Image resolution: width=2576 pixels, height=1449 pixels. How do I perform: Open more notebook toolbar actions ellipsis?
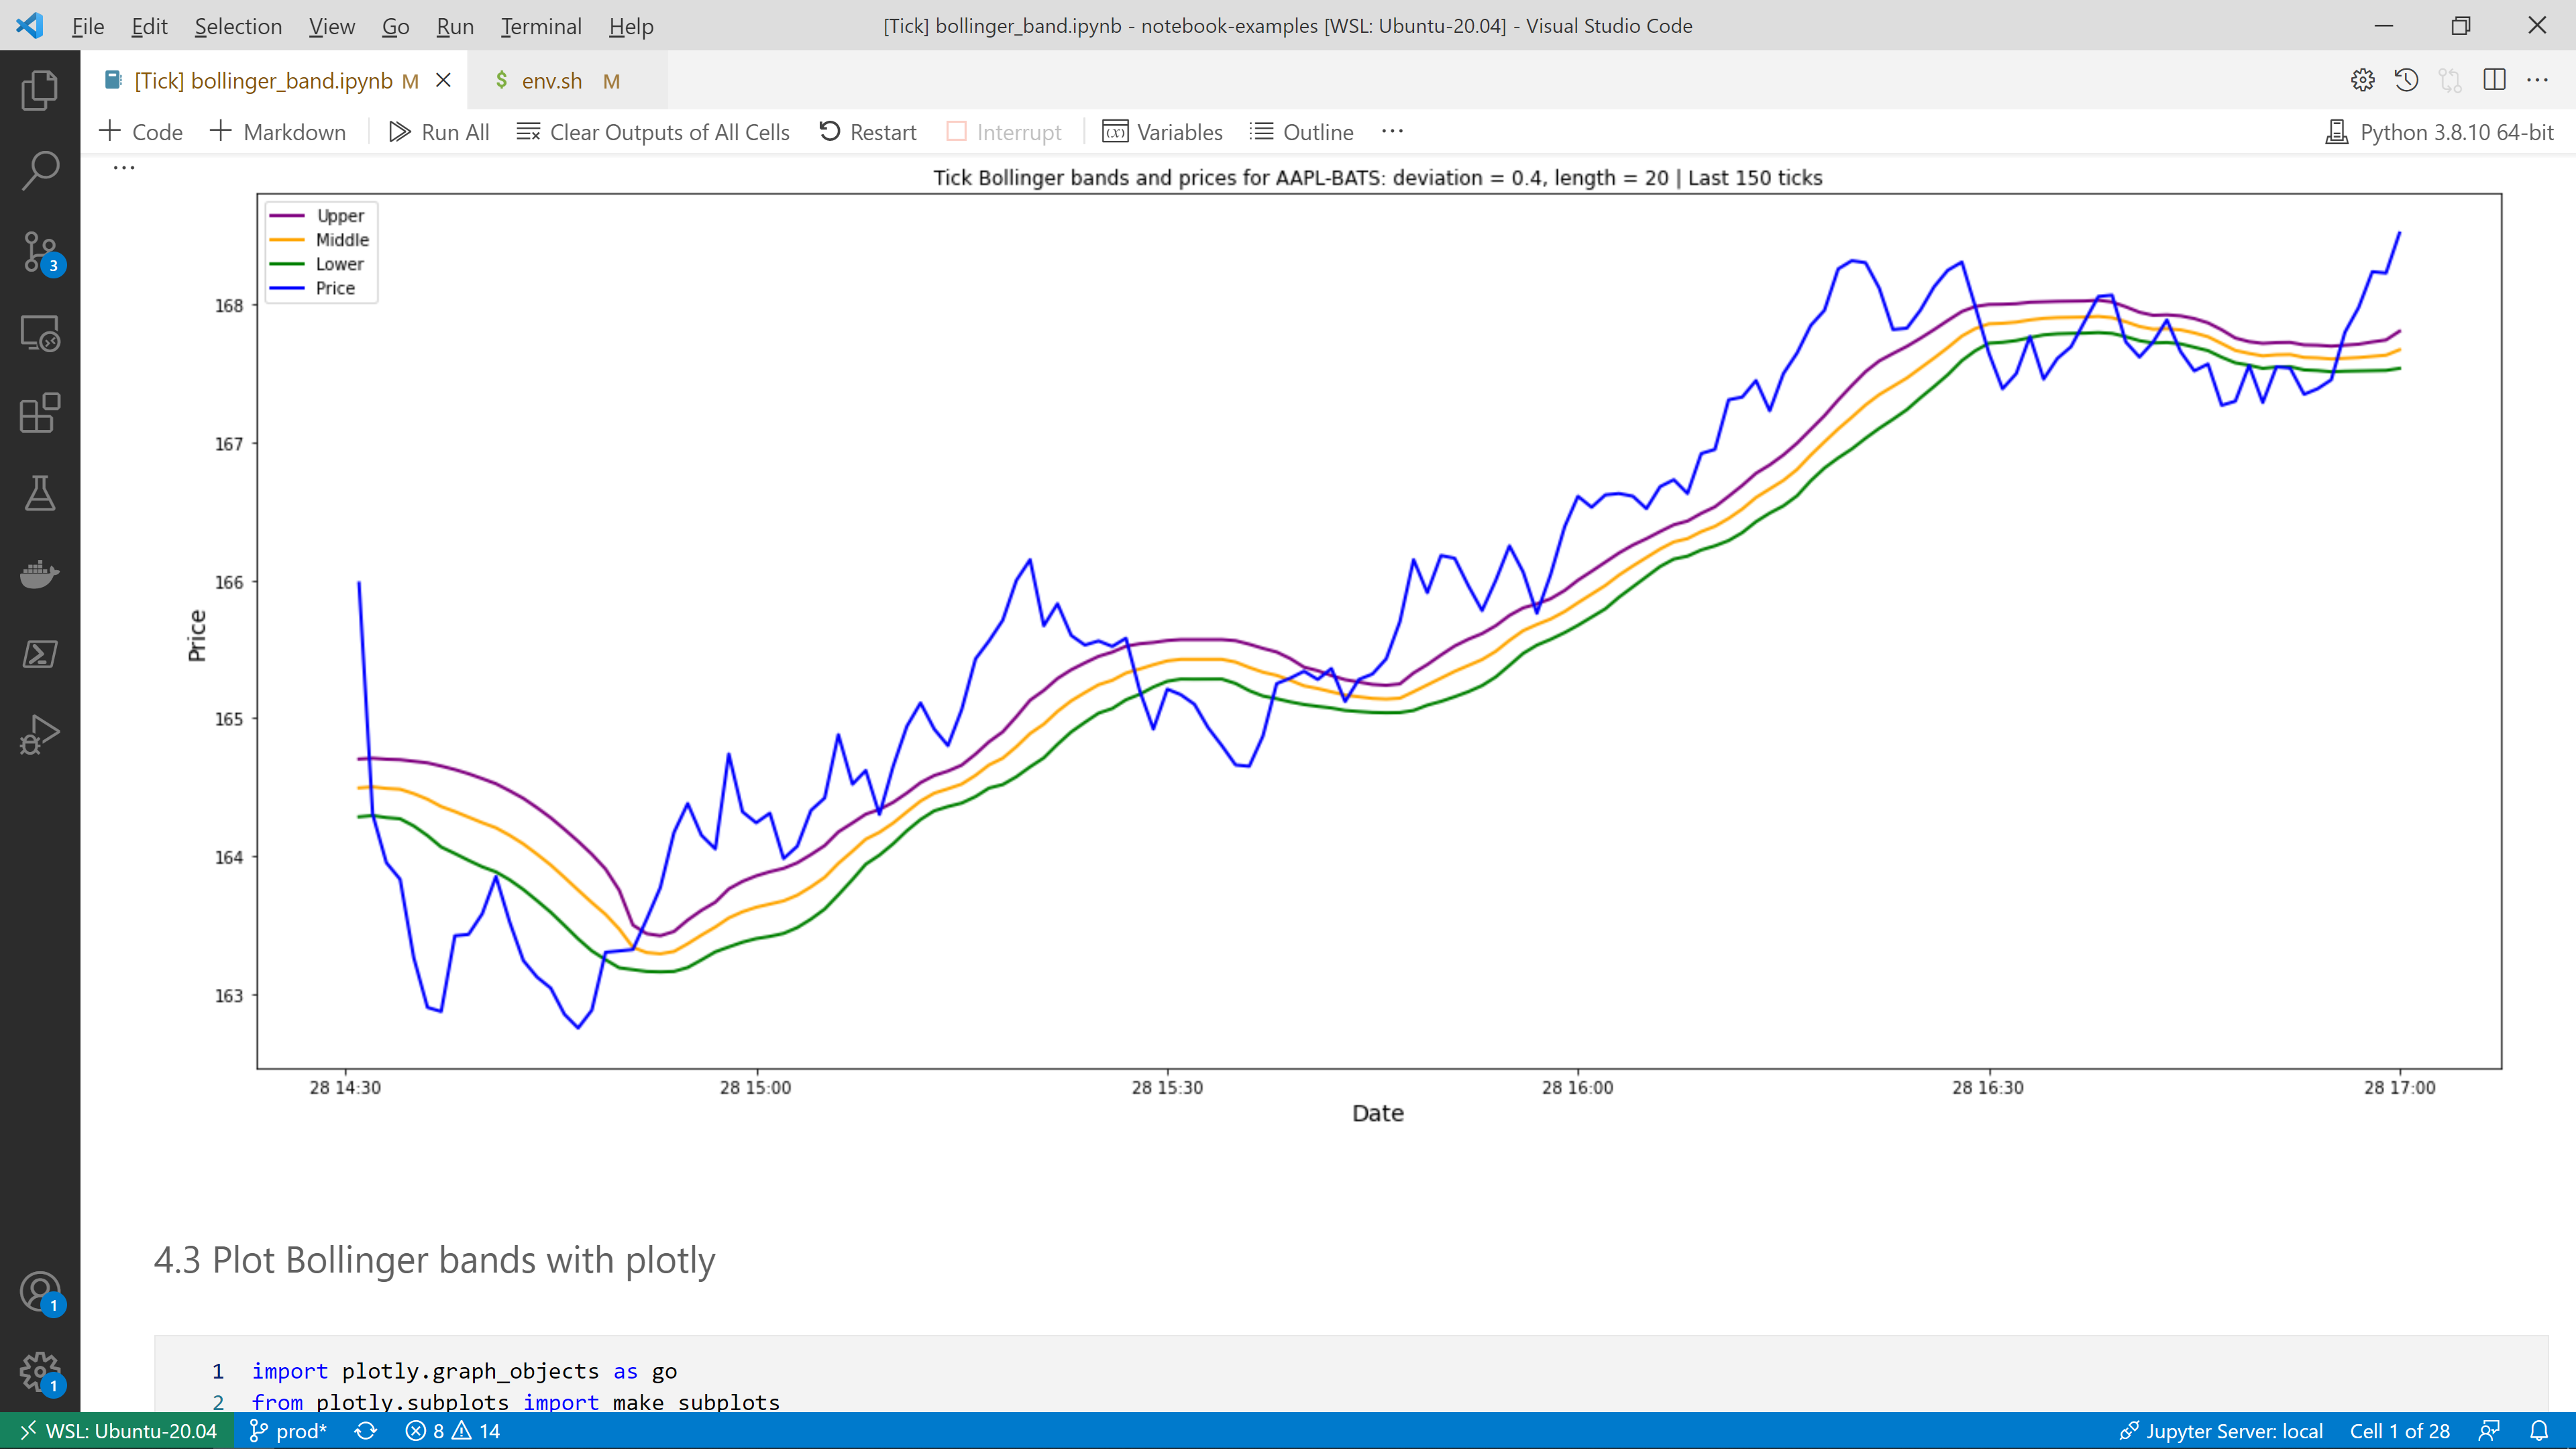point(1392,131)
